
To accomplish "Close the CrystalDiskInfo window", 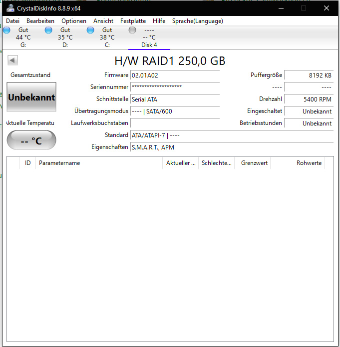I will [x=327, y=8].
